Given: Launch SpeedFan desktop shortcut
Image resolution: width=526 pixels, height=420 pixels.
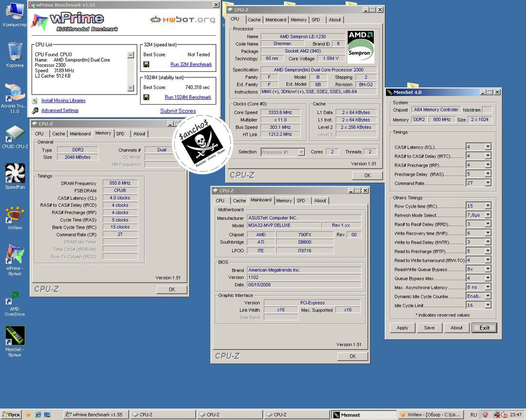Looking at the screenshot, I should point(15,176).
